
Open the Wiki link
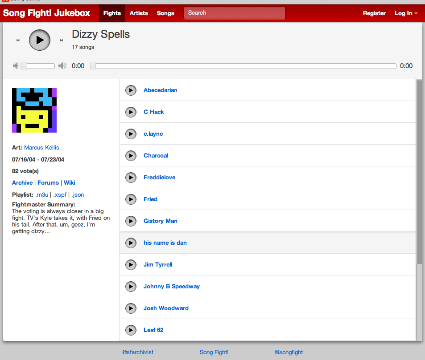click(x=70, y=183)
